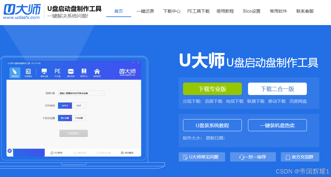This screenshot has width=331, height=177.
Task: Open the PE工具 toolbar icon
Action: click(x=57, y=73)
